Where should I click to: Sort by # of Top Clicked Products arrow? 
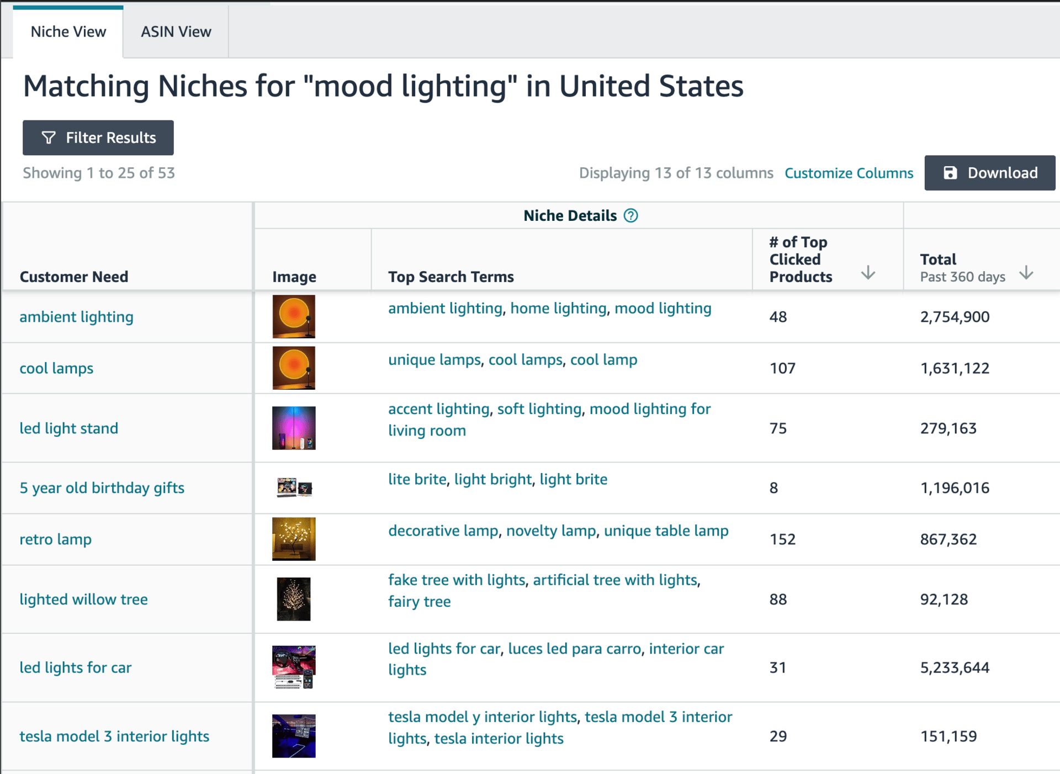pyautogui.click(x=868, y=272)
